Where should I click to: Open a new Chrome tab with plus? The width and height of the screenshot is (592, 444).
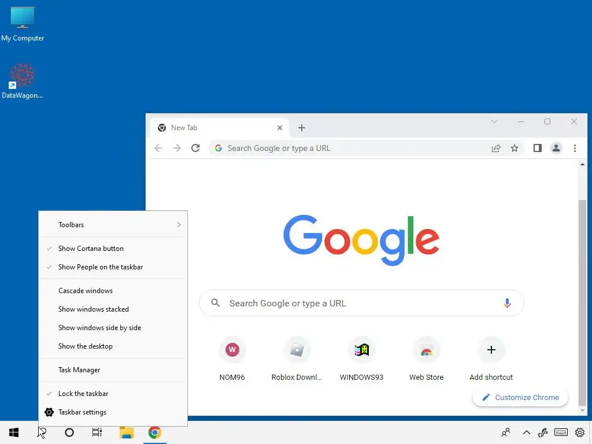click(302, 128)
